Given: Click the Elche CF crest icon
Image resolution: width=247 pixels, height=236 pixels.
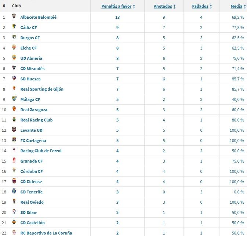Looking at the screenshot, I should pos(14,48).
